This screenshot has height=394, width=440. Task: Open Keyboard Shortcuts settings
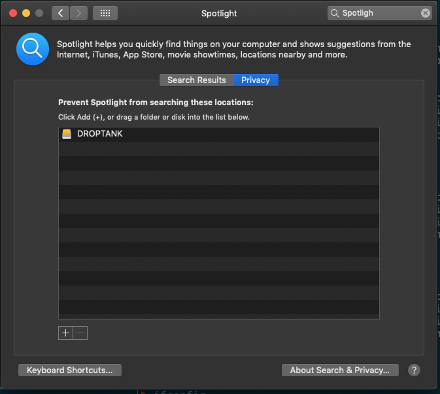tap(70, 370)
